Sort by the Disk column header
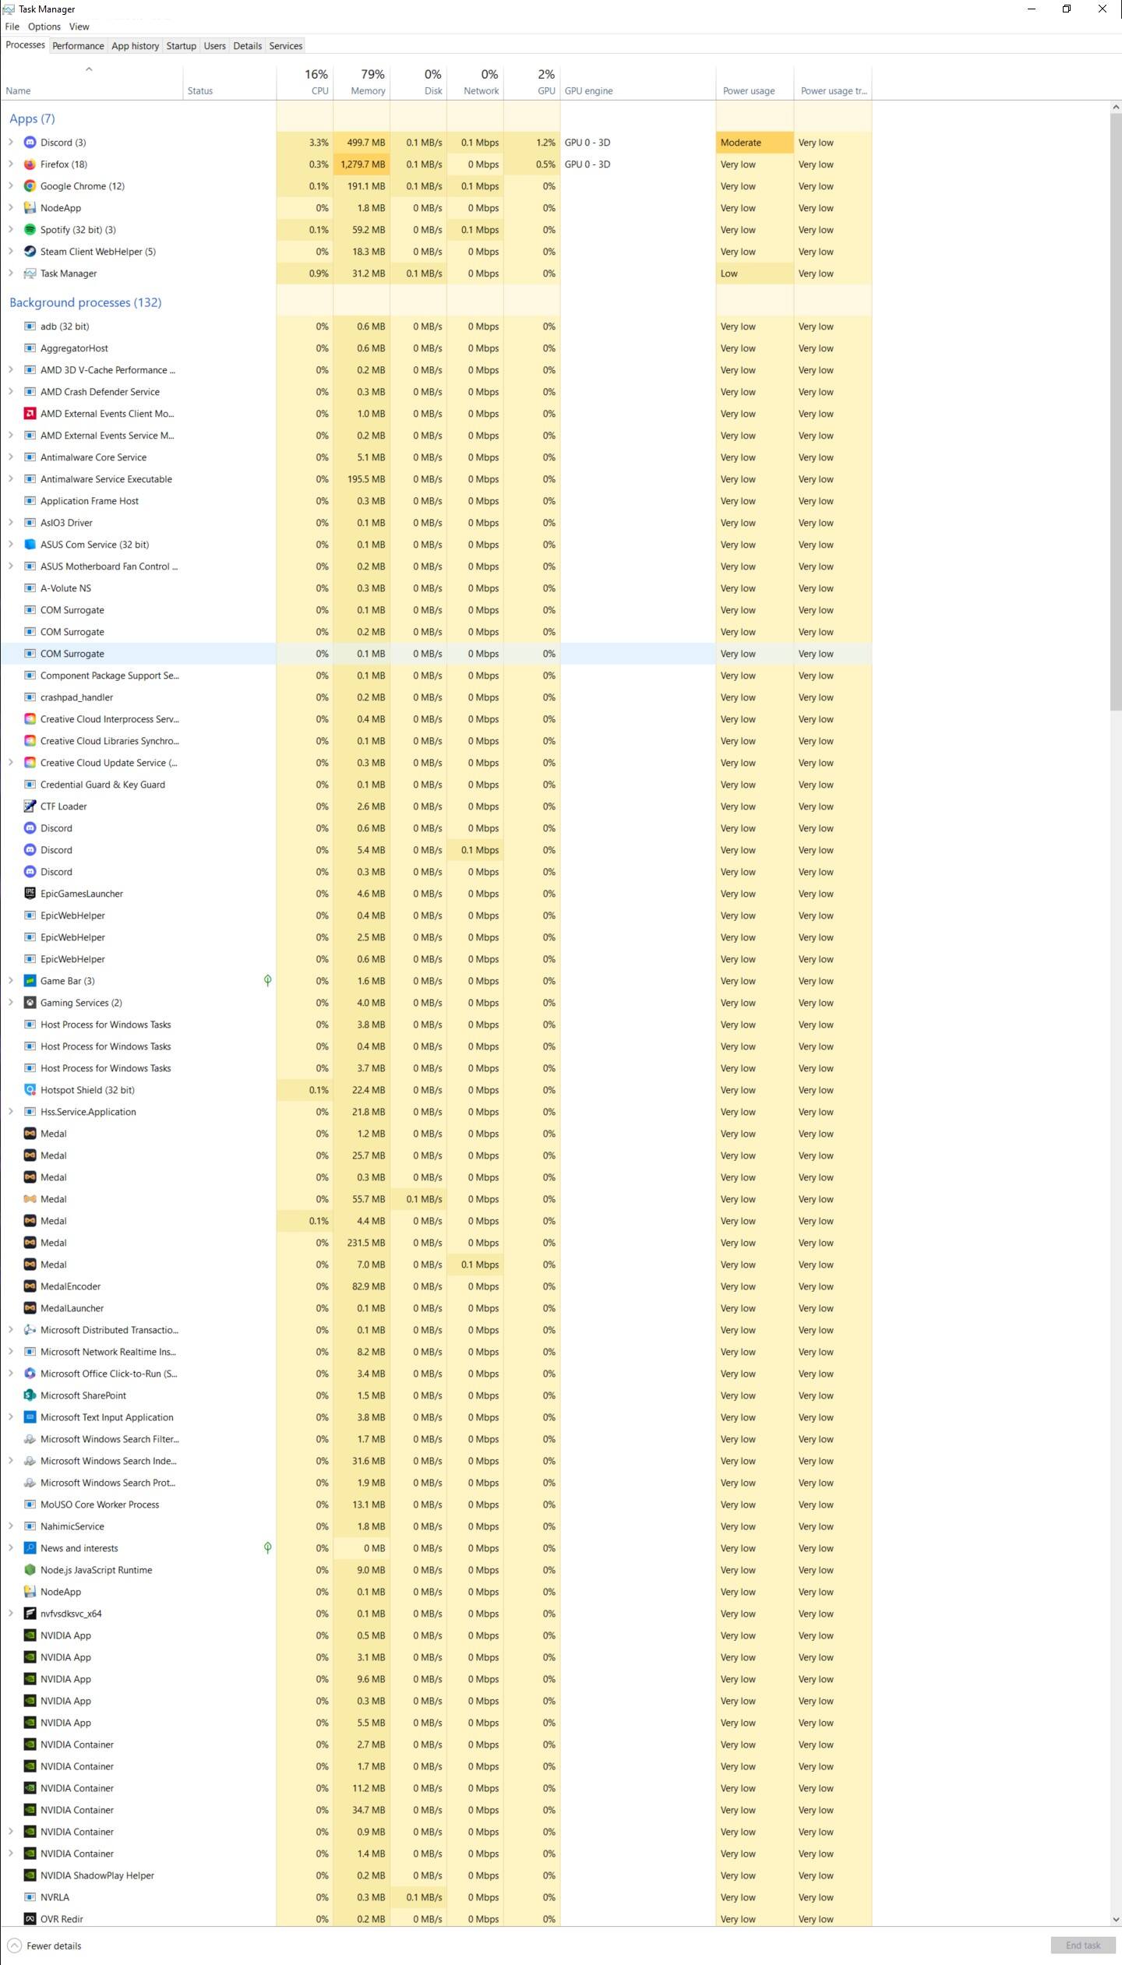Viewport: 1122px width, 1965px height. pyautogui.click(x=418, y=83)
